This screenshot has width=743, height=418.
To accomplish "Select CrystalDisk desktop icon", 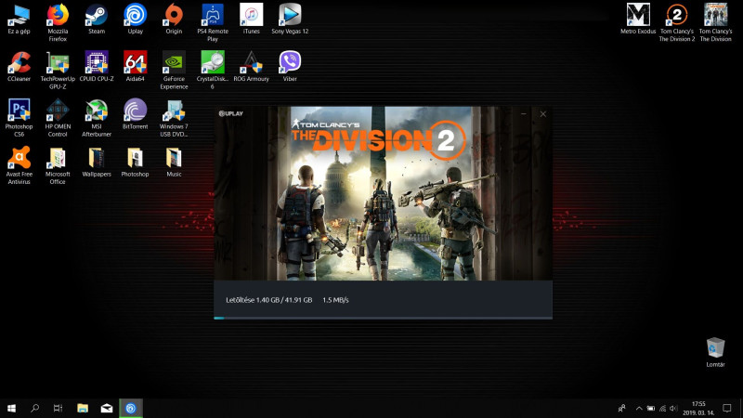I will (213, 71).
